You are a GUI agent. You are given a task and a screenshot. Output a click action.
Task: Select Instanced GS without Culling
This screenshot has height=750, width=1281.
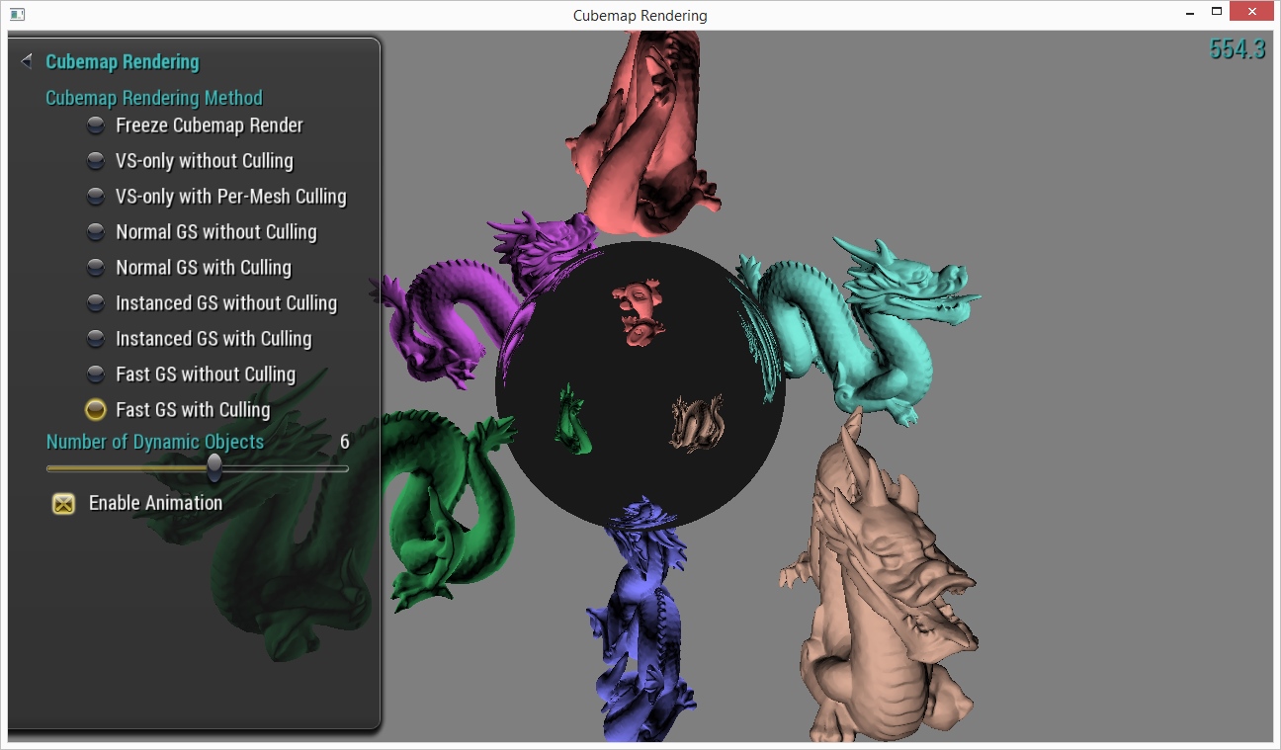96,303
